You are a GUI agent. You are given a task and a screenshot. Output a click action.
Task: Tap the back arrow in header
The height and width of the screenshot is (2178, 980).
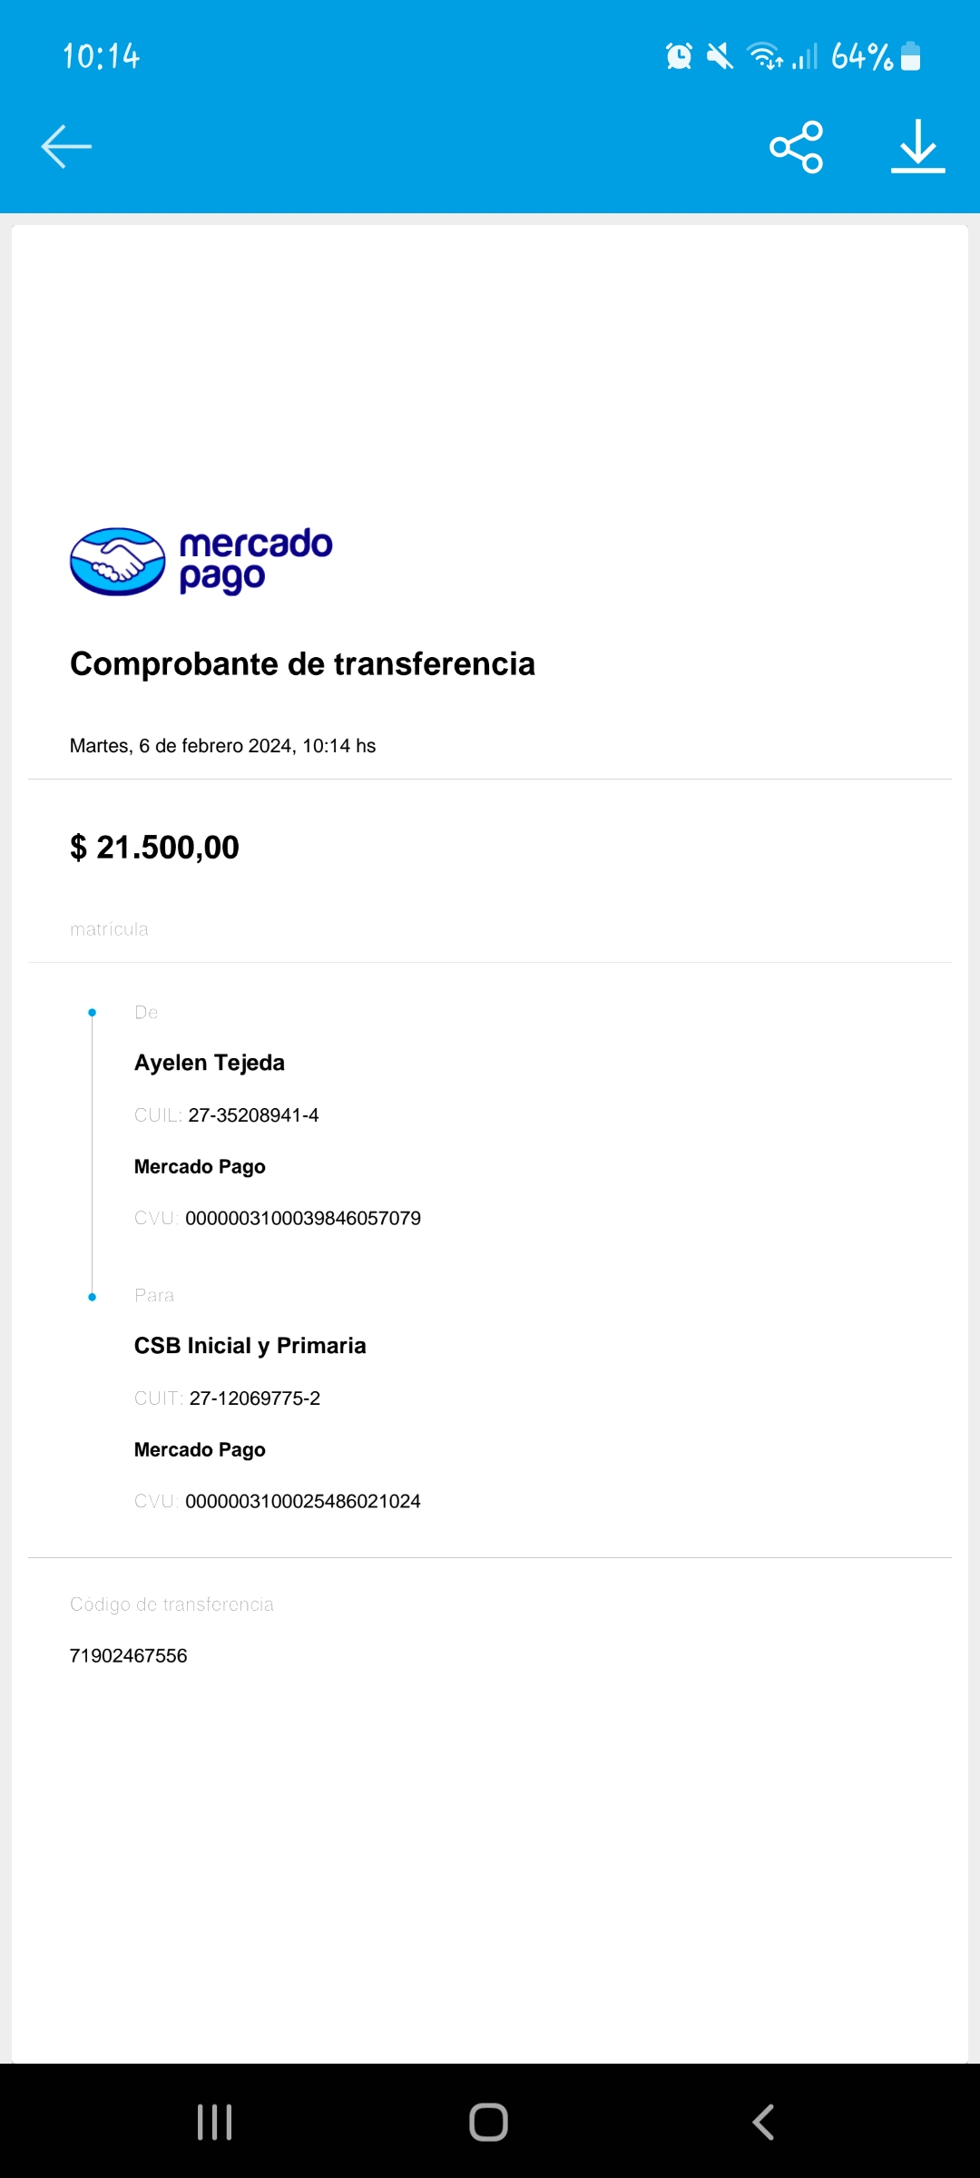[x=66, y=146]
